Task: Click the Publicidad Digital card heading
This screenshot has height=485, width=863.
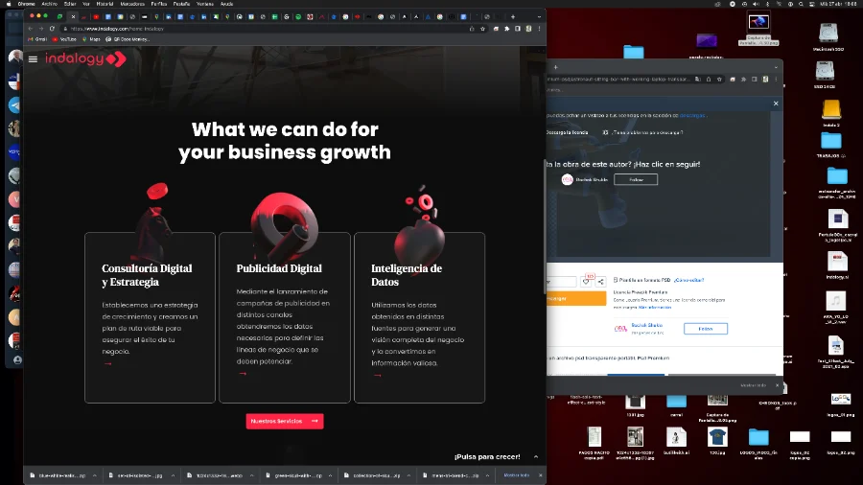Action: (279, 268)
